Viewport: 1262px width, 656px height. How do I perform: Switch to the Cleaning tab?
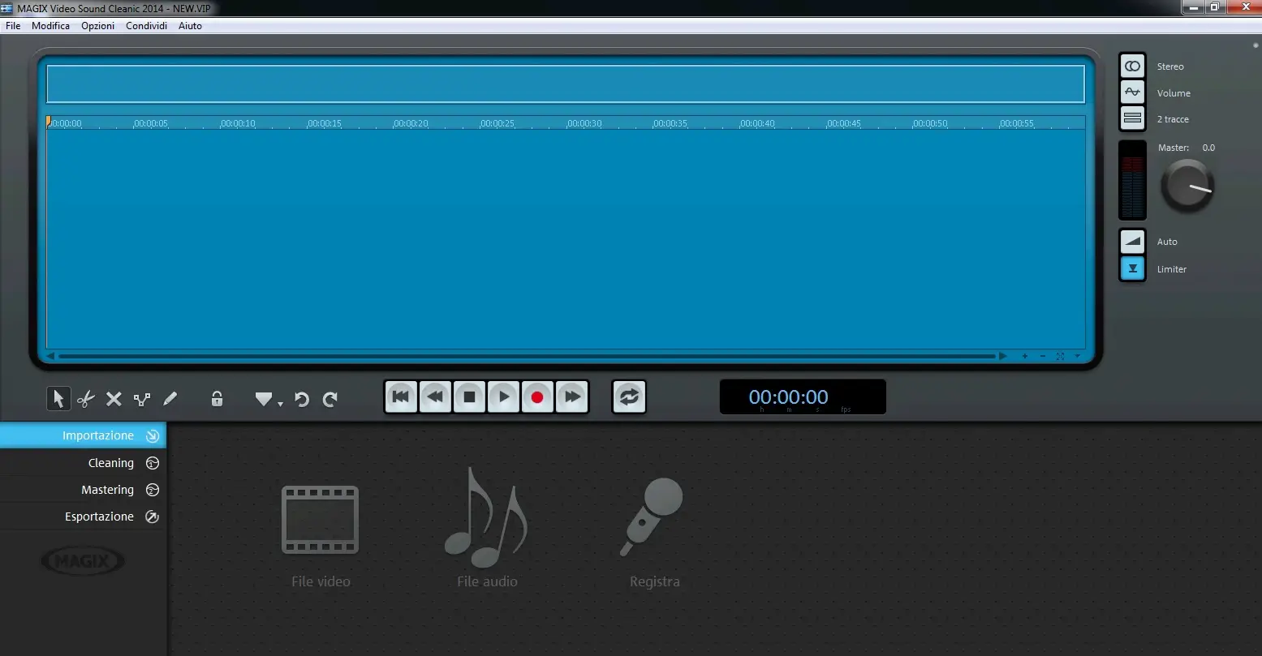coord(83,463)
